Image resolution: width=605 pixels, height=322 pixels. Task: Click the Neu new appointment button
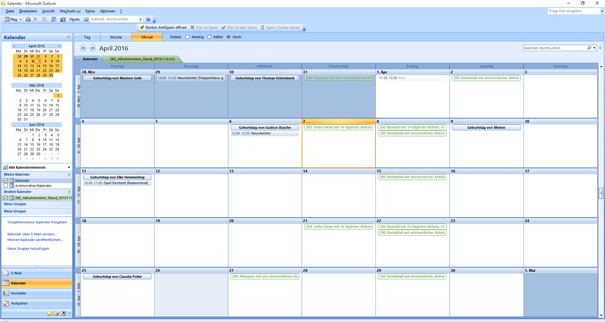[x=11, y=19]
